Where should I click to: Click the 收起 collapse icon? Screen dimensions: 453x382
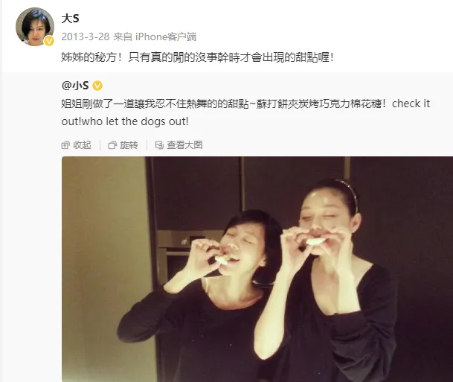65,145
